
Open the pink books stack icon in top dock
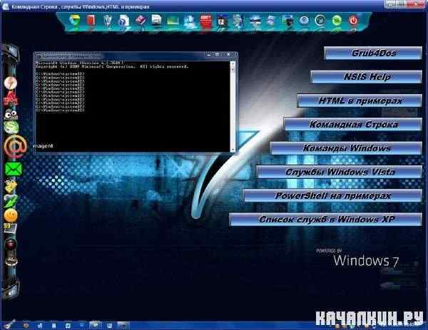coord(141,21)
